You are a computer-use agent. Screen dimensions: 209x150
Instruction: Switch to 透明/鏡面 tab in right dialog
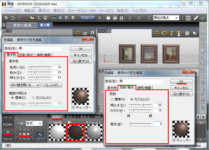pos(145,88)
